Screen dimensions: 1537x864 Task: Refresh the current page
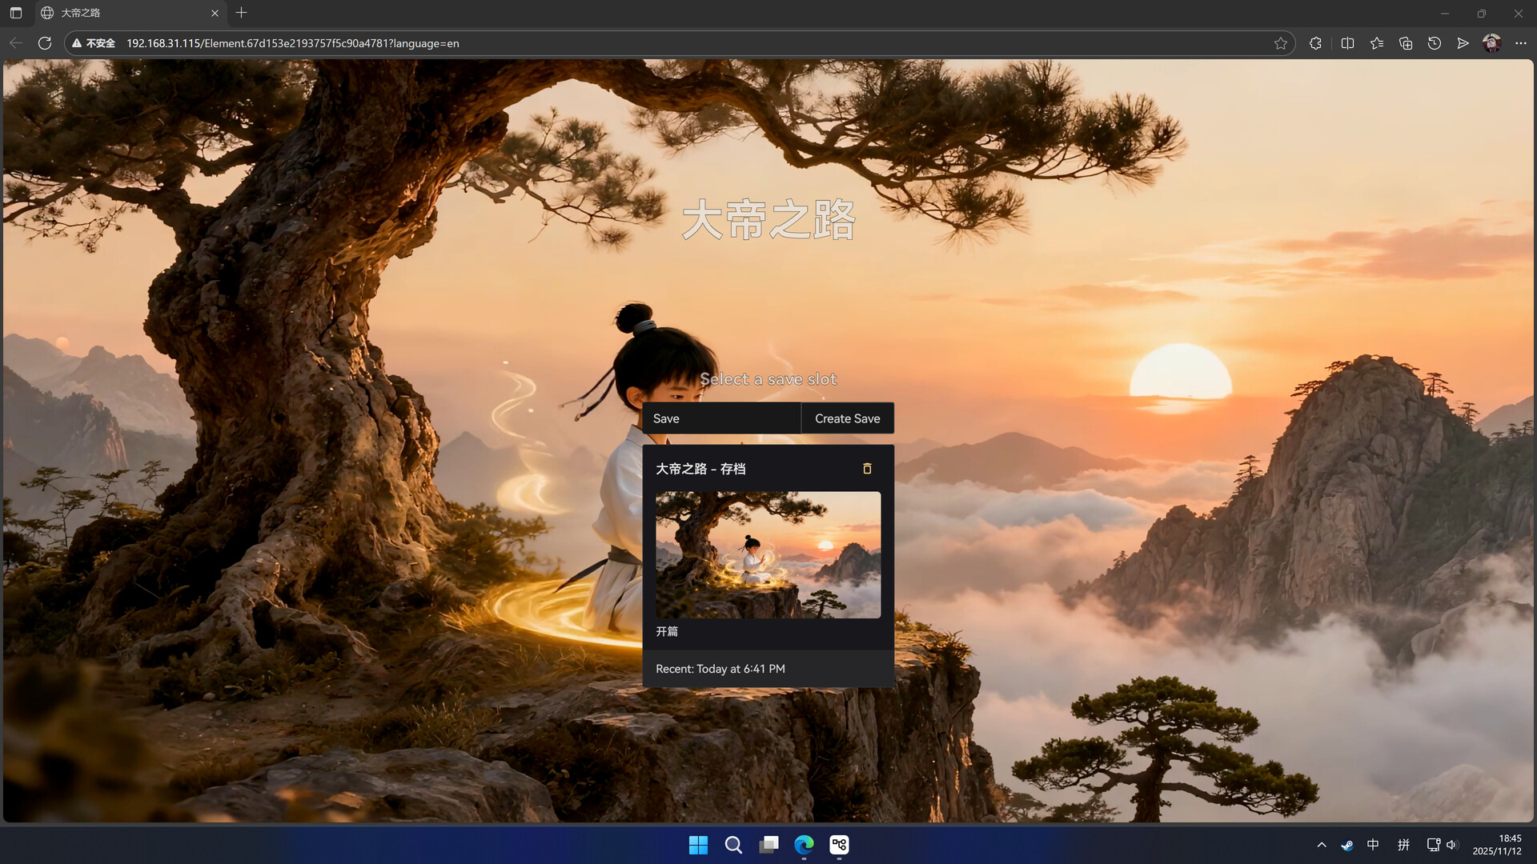coord(44,43)
